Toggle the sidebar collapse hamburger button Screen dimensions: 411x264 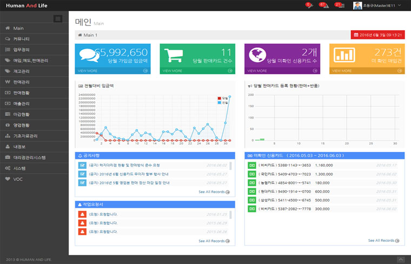(58, 19)
